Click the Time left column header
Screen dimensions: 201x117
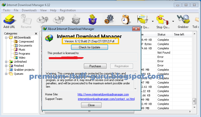point(182,34)
